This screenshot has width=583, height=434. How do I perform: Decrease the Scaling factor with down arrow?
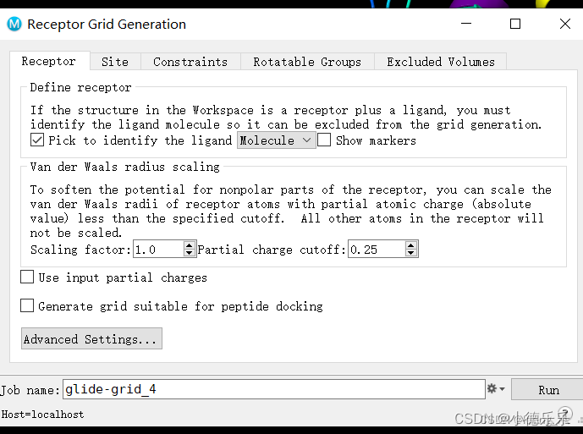tap(190, 253)
